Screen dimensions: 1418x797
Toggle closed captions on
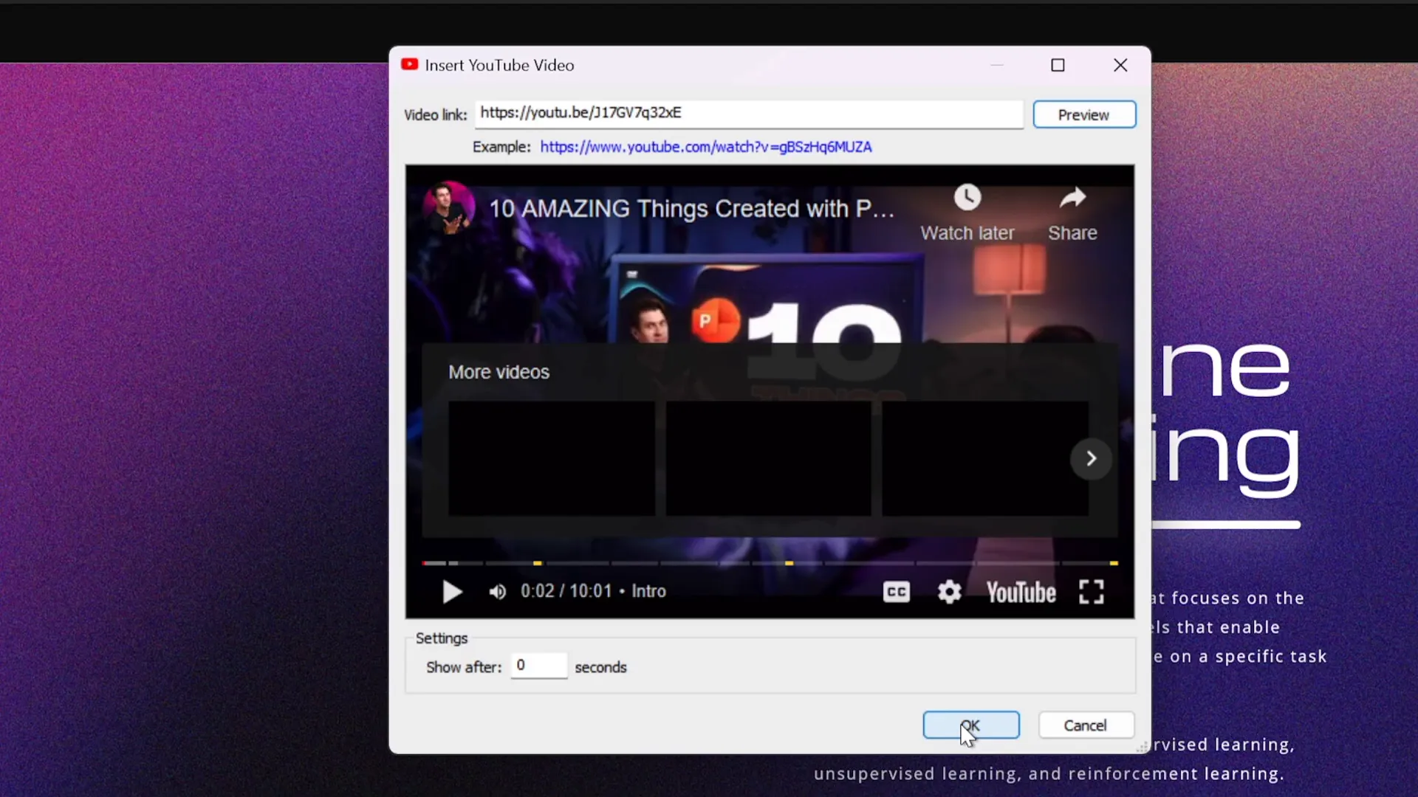tap(896, 591)
